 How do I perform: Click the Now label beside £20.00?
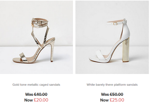click(29, 100)
